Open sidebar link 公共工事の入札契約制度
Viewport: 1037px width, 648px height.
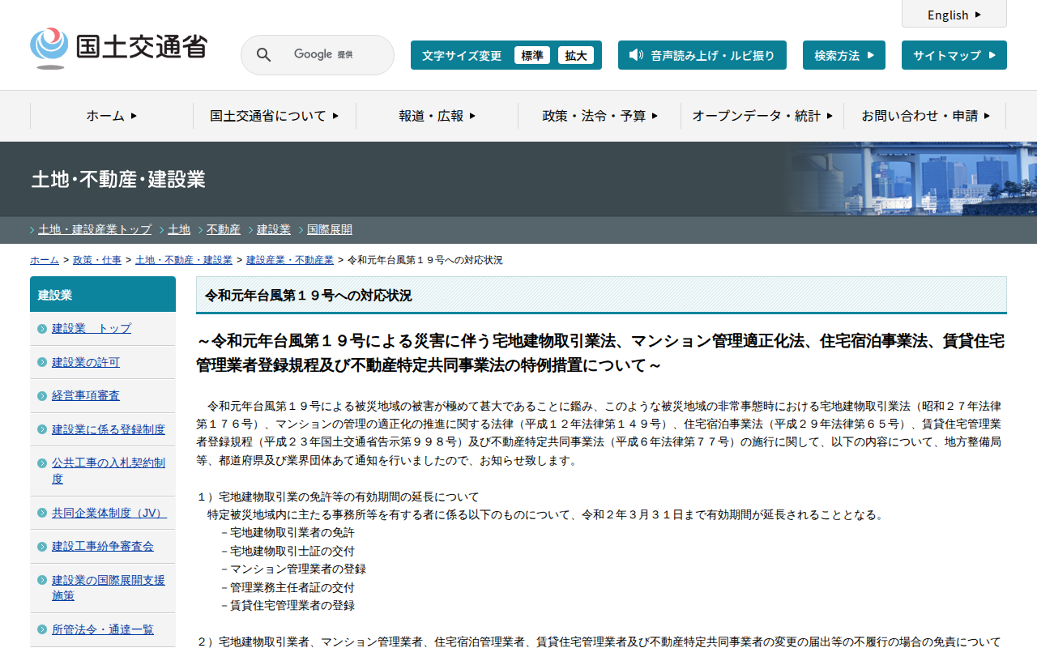point(109,471)
